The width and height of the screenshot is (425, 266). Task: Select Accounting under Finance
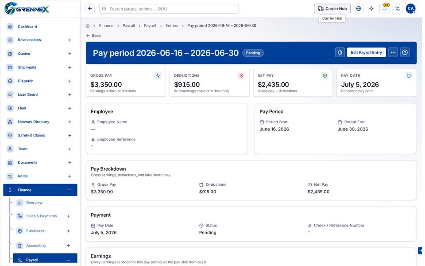coord(45,245)
